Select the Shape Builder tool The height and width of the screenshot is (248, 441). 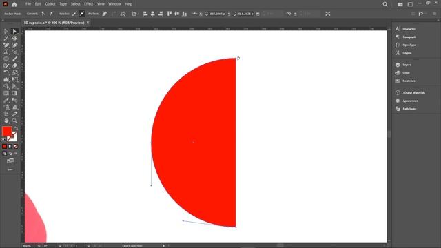[x=6, y=86]
